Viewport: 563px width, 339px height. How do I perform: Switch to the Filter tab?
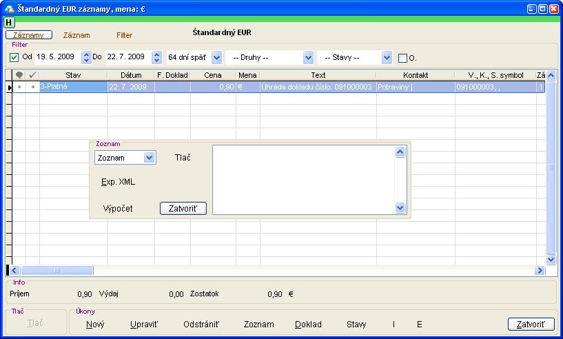tap(124, 34)
